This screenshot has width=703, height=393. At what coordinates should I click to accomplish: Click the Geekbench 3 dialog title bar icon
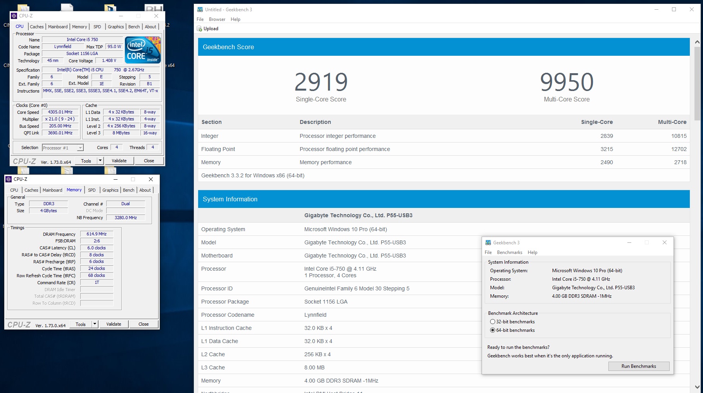[488, 243]
